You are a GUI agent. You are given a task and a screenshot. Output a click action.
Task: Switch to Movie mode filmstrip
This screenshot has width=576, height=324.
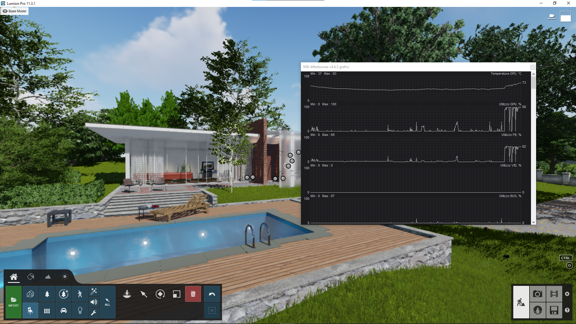pyautogui.click(x=554, y=294)
